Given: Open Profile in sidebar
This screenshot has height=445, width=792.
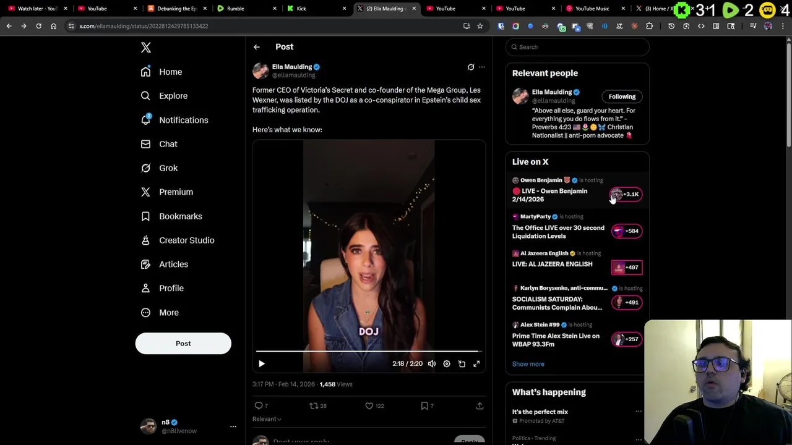Looking at the screenshot, I should 162,288.
